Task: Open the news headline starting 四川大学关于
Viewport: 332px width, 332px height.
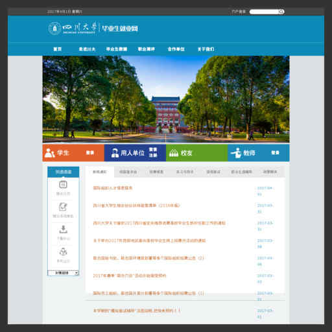Action: tap(160, 223)
